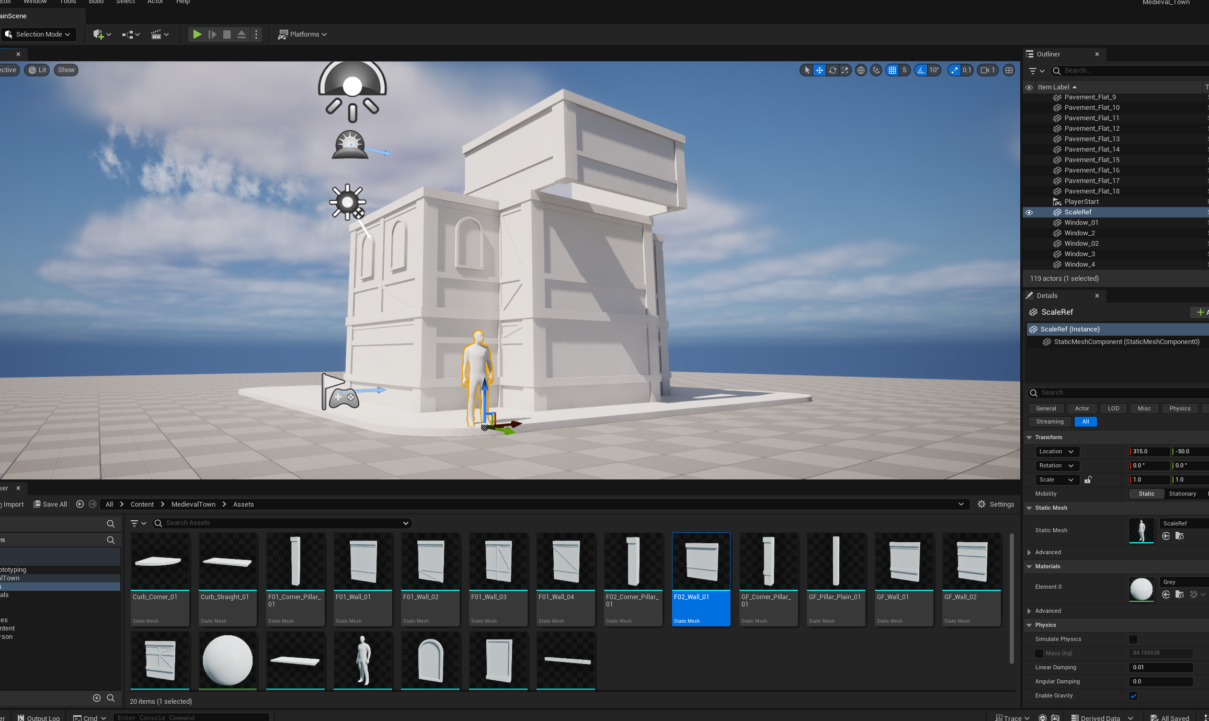This screenshot has height=721, width=1209.
Task: Click the green Play button in toolbar
Action: [x=197, y=35]
